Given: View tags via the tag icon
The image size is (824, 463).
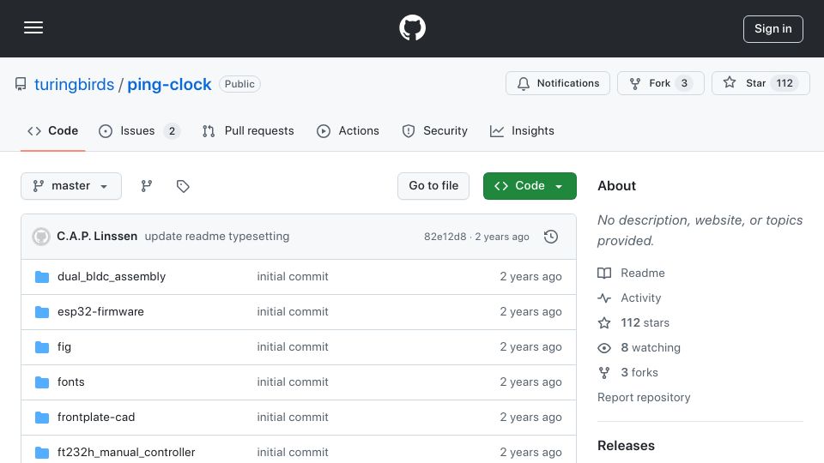Looking at the screenshot, I should click(x=183, y=186).
